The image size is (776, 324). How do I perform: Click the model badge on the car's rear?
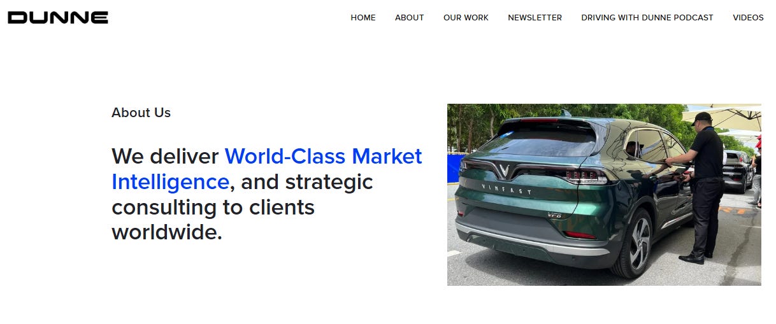(554, 215)
